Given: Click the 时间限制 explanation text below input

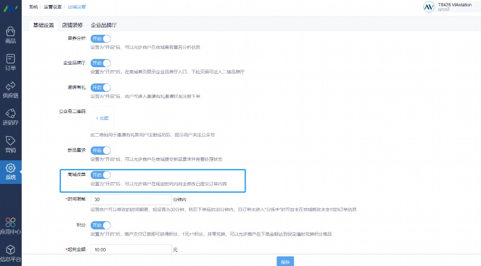Looking at the screenshot, I should click(223, 209).
